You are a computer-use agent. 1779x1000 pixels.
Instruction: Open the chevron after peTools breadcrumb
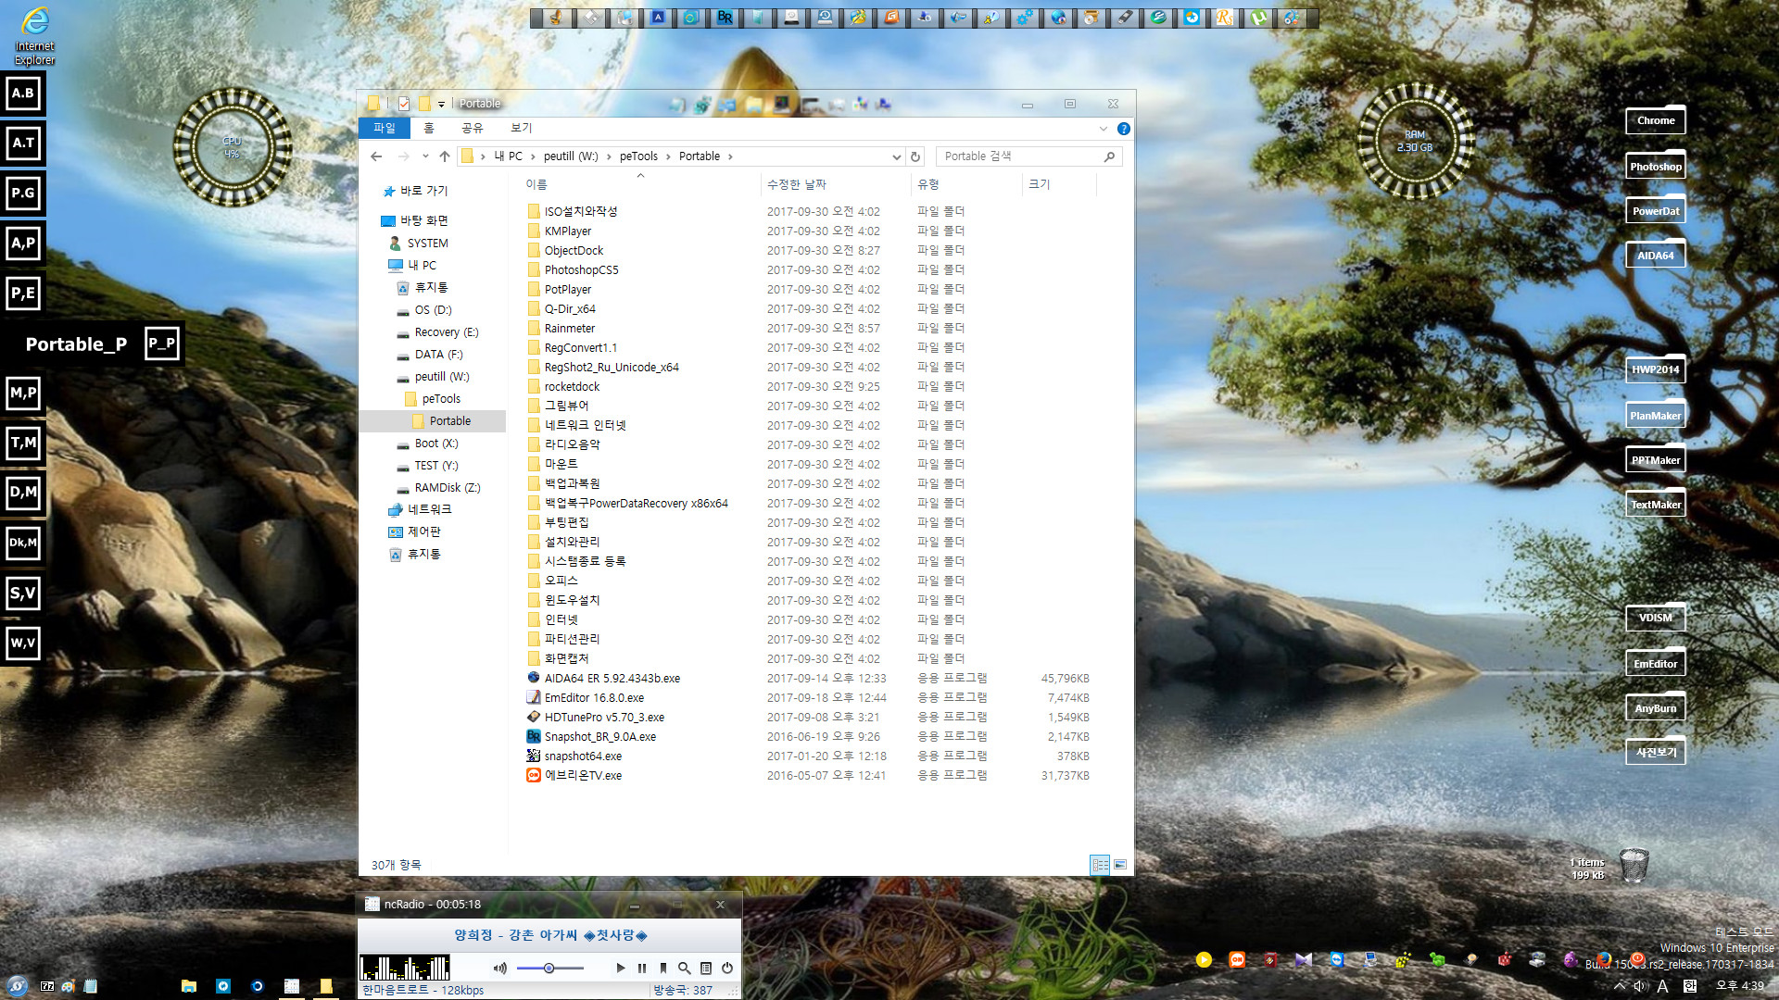coord(668,156)
